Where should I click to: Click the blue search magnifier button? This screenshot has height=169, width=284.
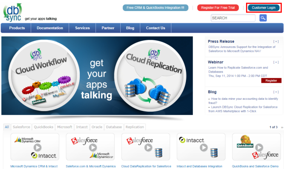coord(263,18)
